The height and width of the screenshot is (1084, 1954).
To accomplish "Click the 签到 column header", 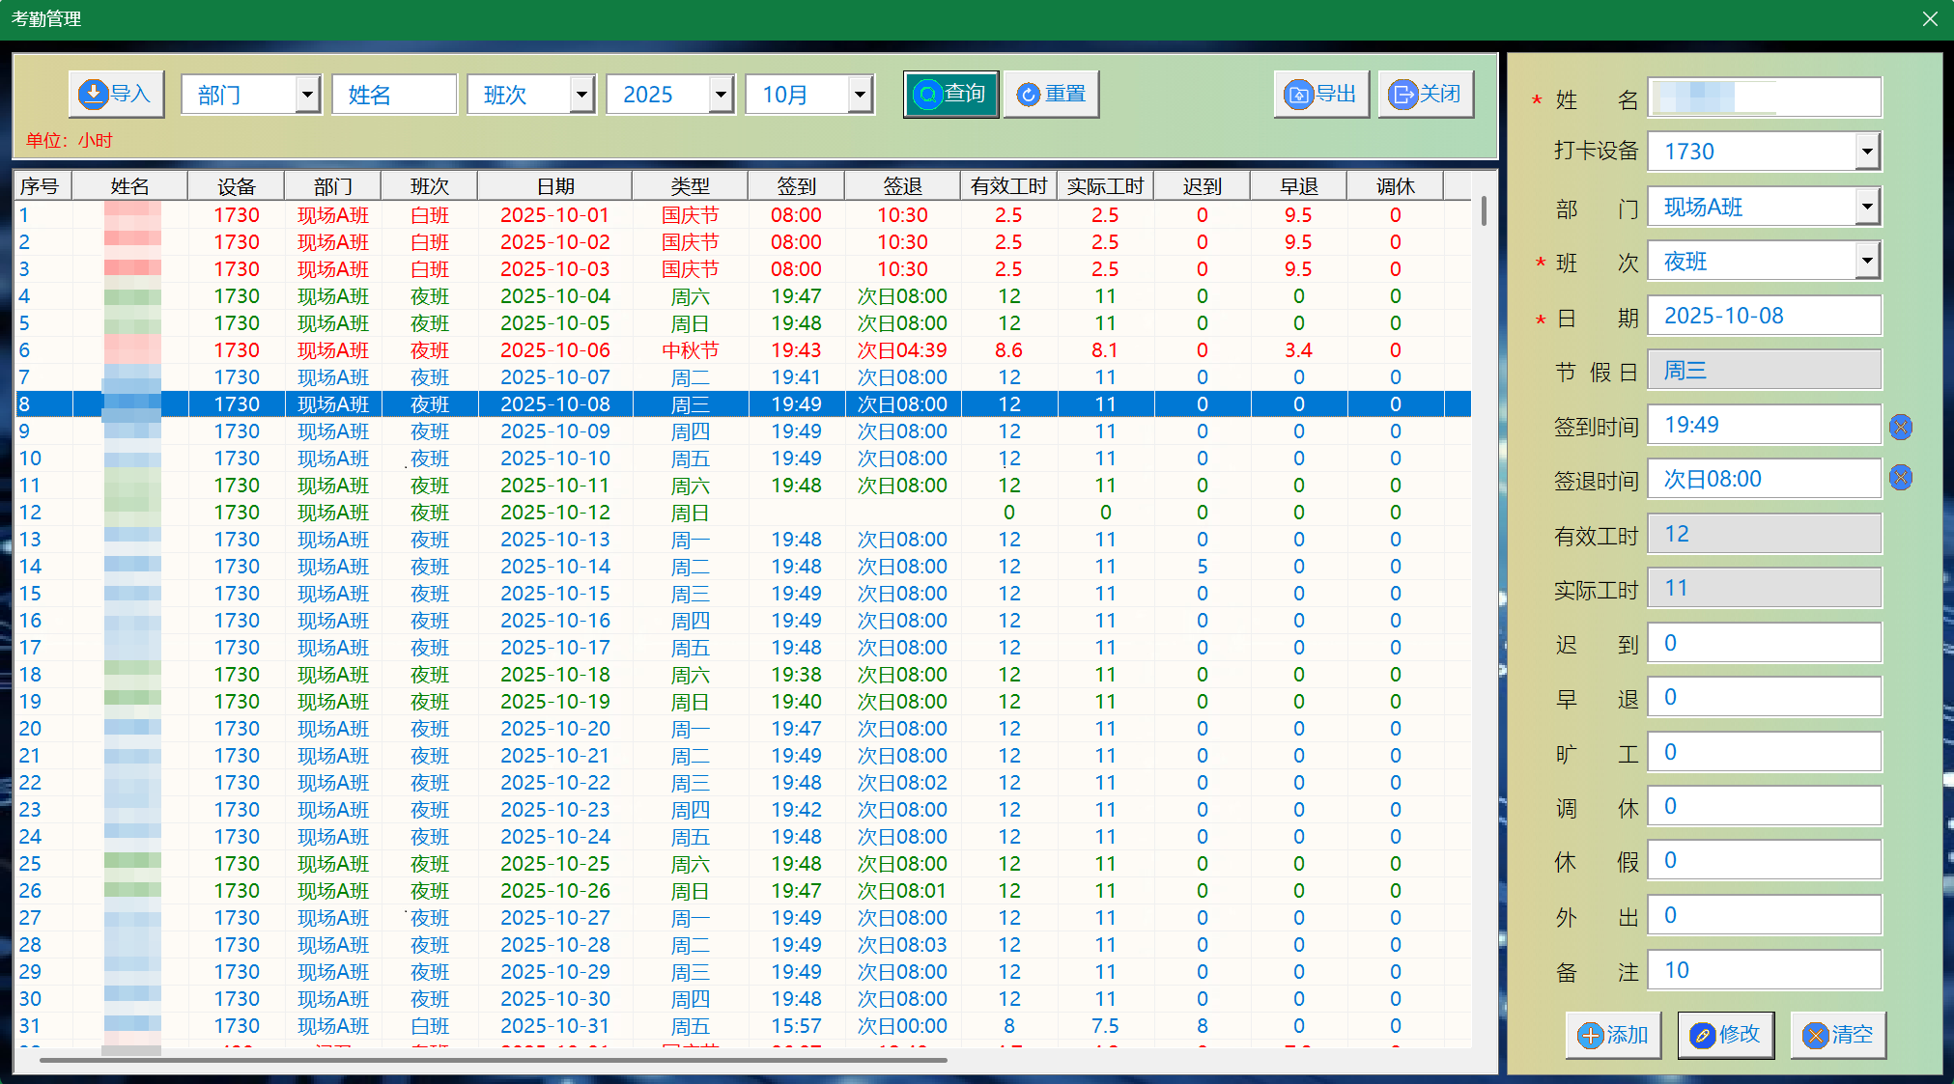I will 797,186.
